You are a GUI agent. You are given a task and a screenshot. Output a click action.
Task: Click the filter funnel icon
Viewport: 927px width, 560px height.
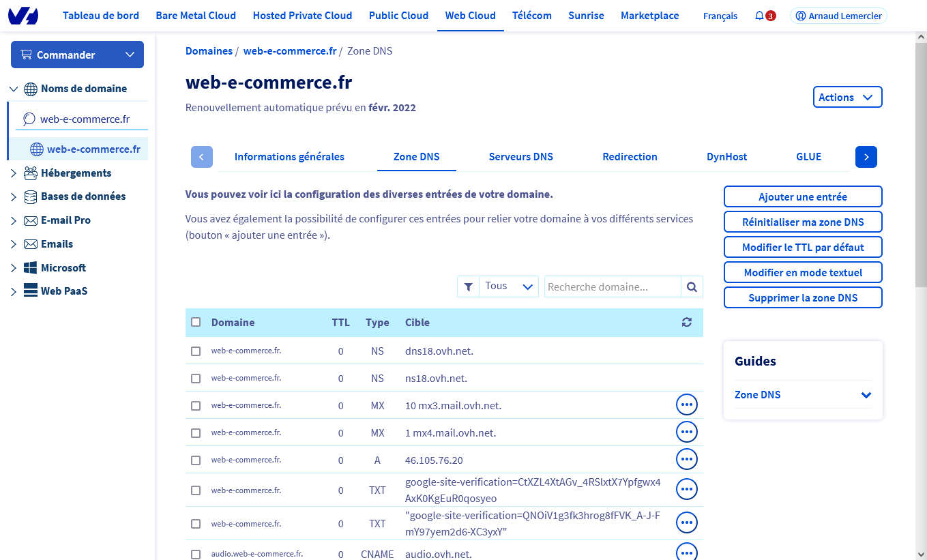click(468, 287)
